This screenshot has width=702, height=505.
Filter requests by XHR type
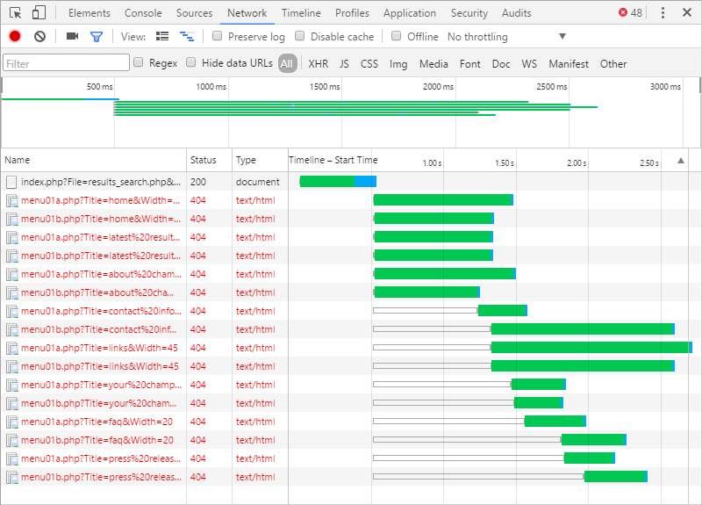tap(318, 63)
